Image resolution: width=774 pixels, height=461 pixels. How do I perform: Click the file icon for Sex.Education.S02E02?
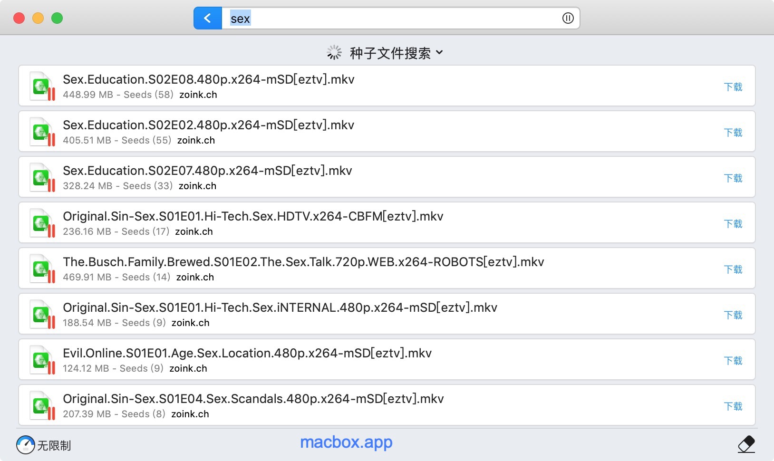point(42,132)
